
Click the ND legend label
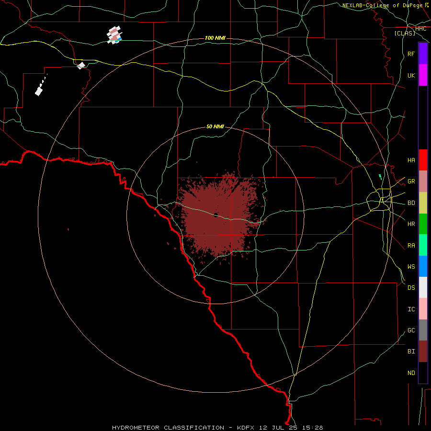[x=411, y=373]
